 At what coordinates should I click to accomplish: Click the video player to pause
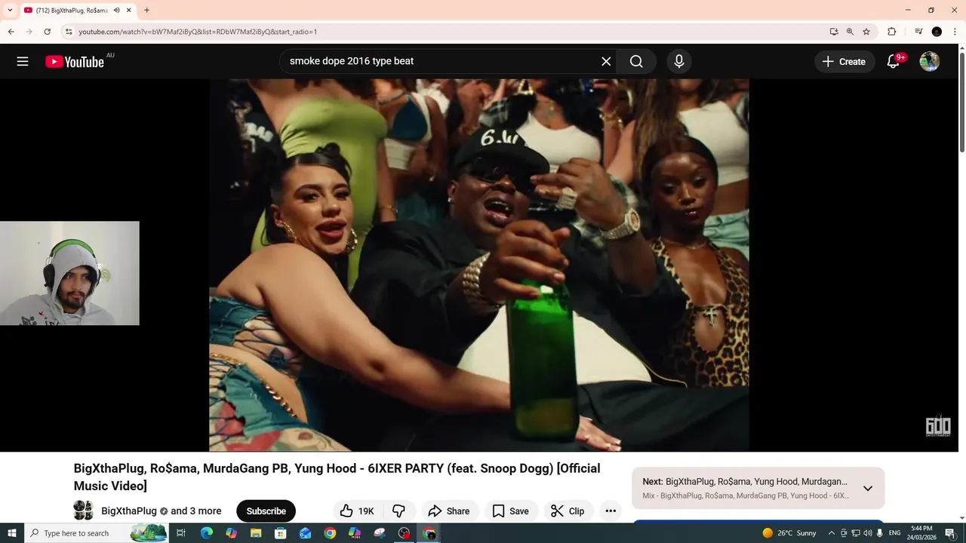(479, 265)
